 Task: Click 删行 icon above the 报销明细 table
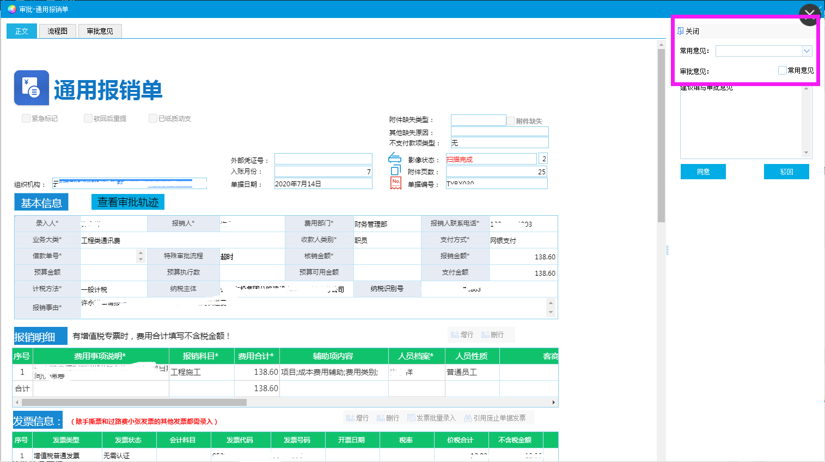485,335
